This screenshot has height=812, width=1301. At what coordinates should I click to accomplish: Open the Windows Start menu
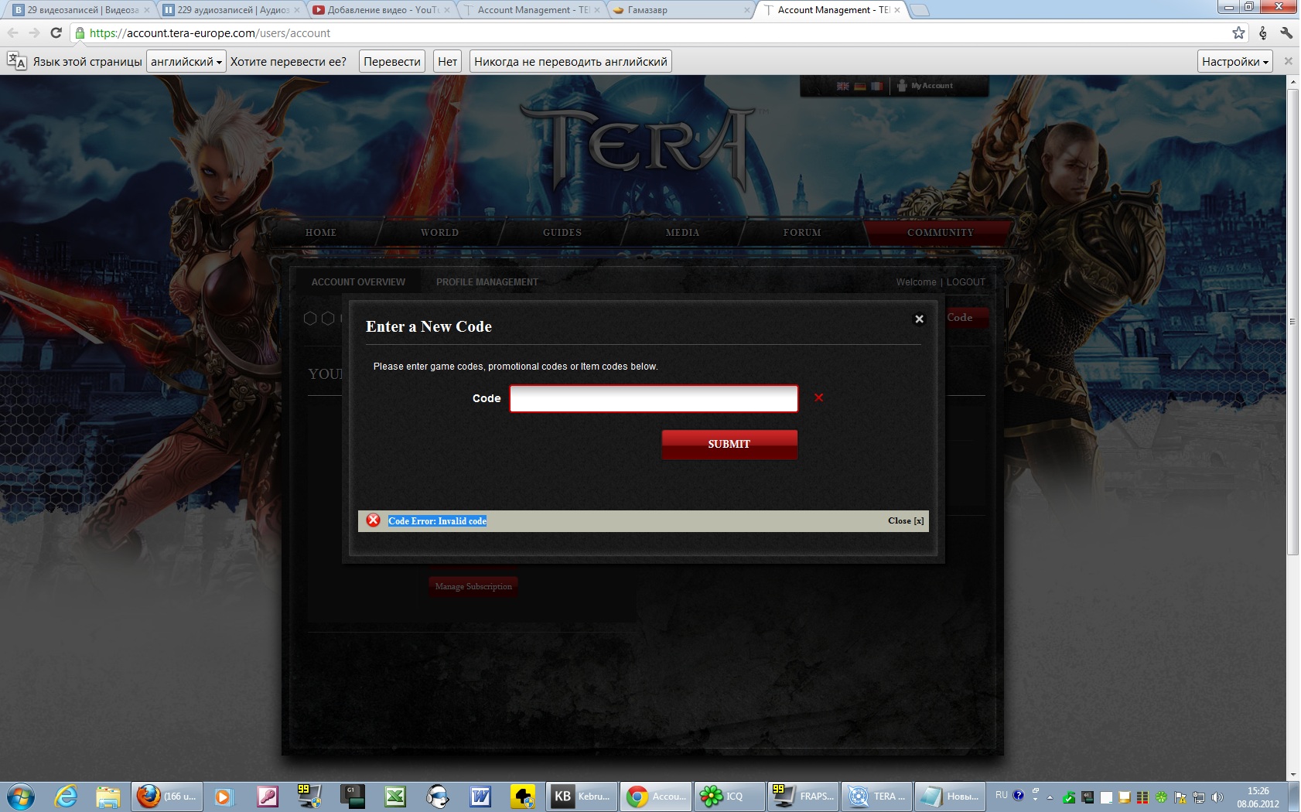coord(20,796)
